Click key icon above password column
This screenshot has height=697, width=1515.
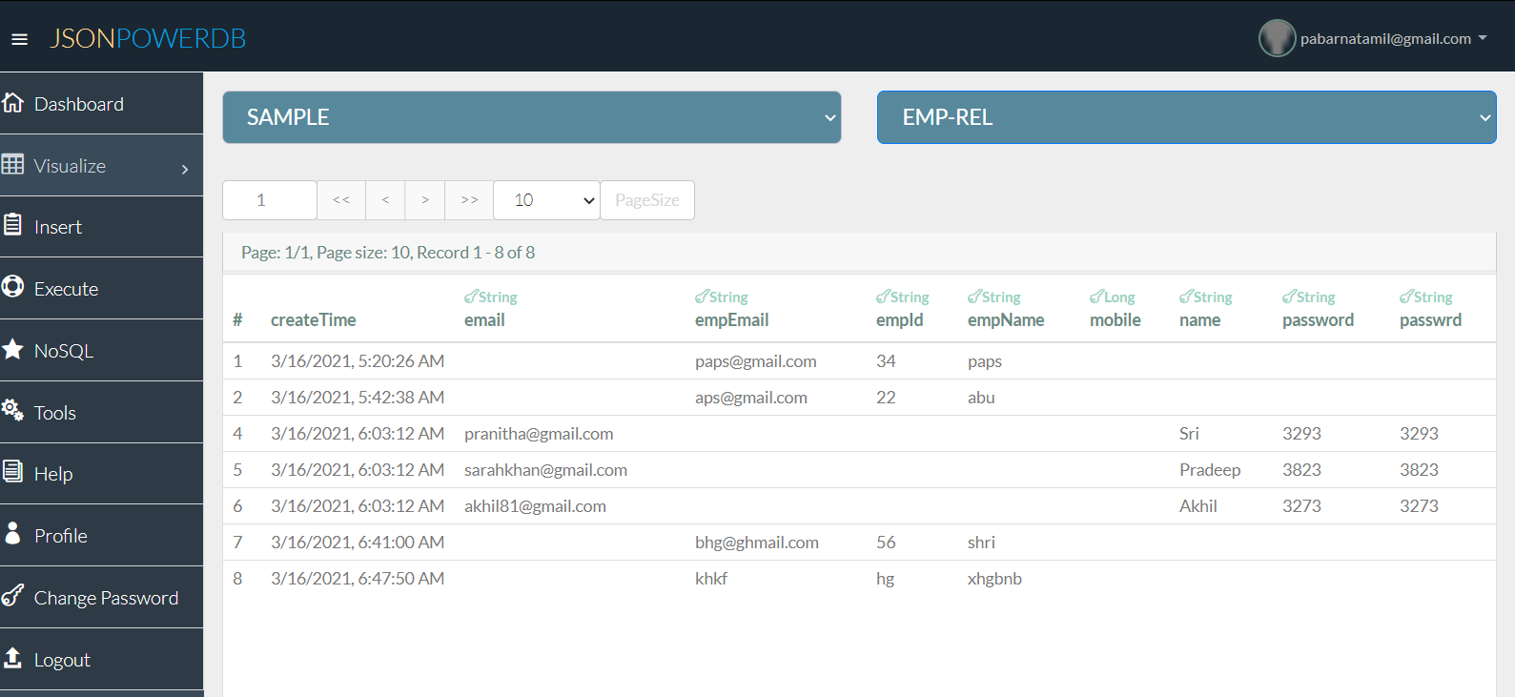[x=1289, y=297]
